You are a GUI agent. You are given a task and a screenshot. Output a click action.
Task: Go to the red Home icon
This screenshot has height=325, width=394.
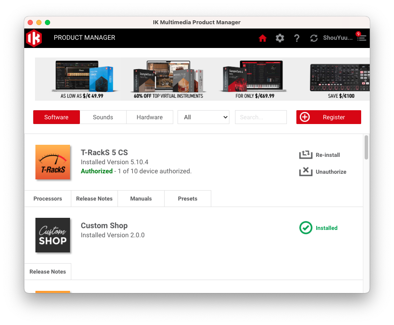point(263,38)
